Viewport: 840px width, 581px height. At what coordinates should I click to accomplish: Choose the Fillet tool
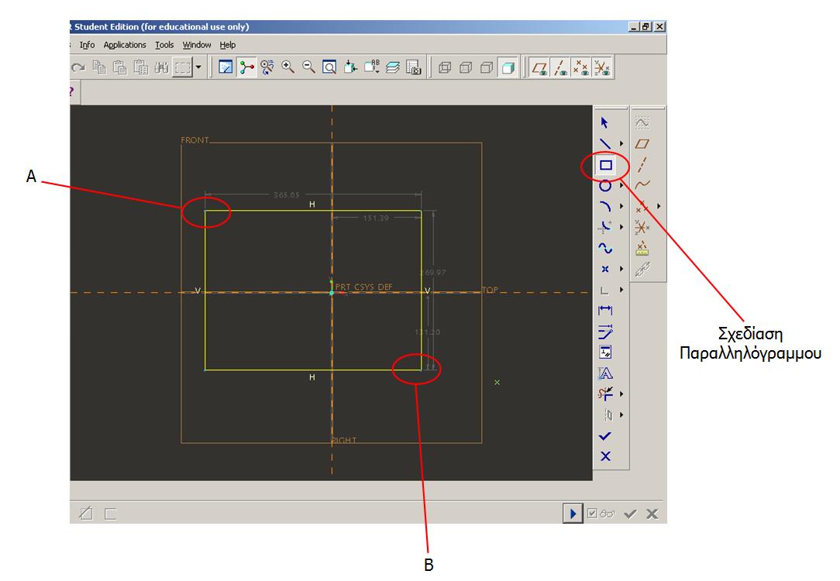[605, 227]
